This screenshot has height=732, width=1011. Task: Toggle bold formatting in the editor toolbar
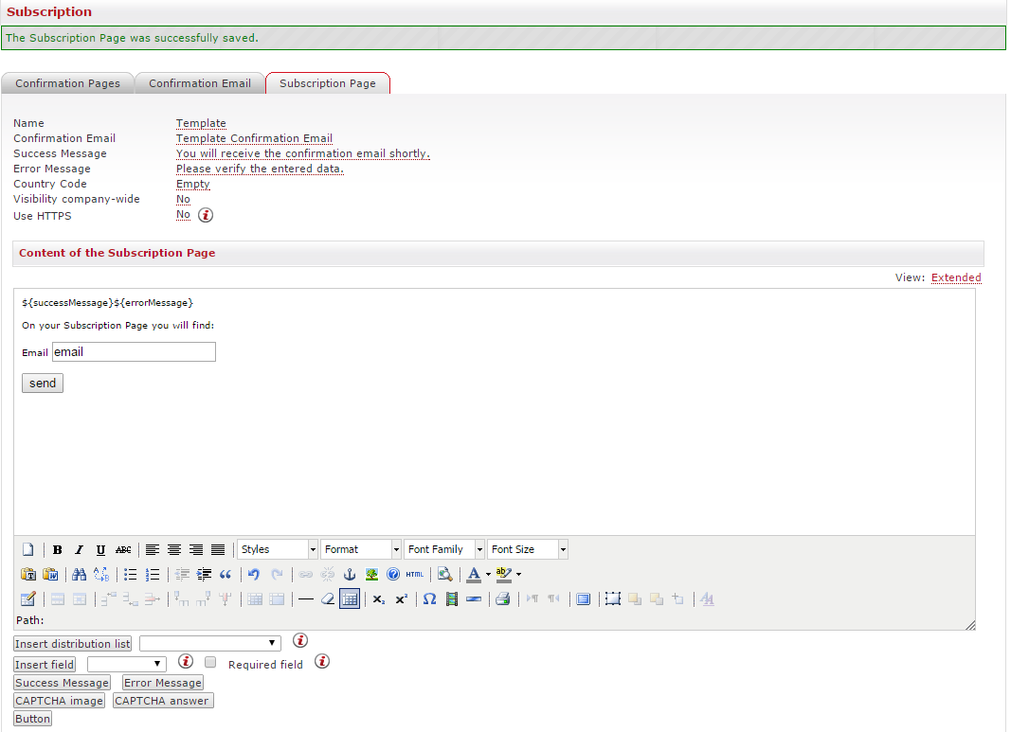[58, 550]
